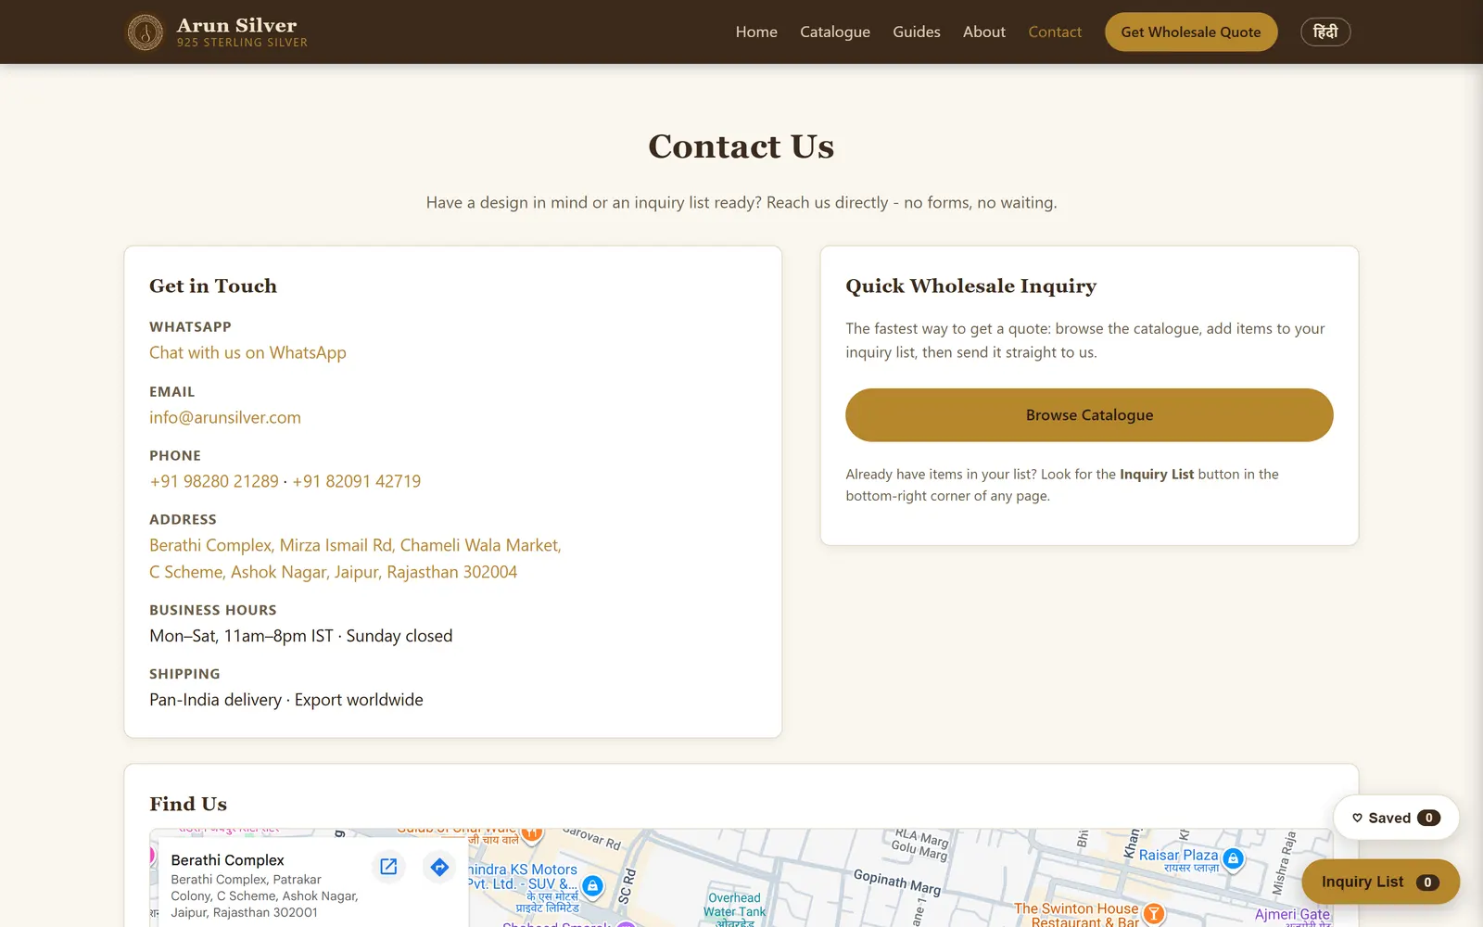Click business hours text Mon–Sat, 11am–8pm IST
The width and height of the screenshot is (1483, 927).
pos(241,636)
